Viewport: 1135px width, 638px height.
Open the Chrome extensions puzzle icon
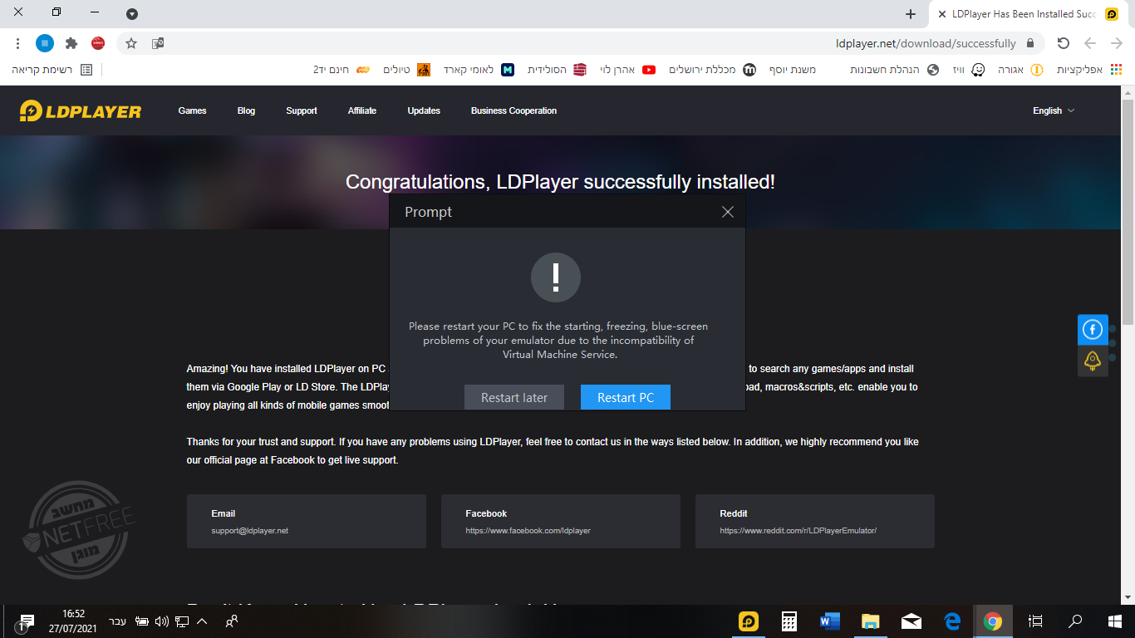[71, 43]
